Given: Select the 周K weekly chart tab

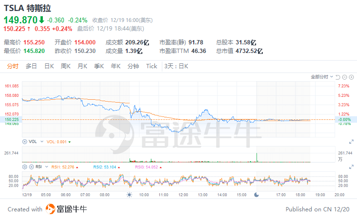Looking at the screenshot, I should coord(66,66).
